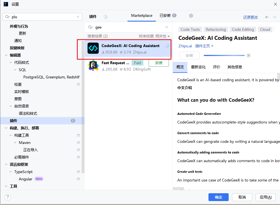Viewport: 280px width, 205px height.
Task: Click the settings tree vertical scrollbar
Action: [x=83, y=107]
